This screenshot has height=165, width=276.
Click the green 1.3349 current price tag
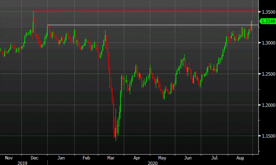[267, 21]
